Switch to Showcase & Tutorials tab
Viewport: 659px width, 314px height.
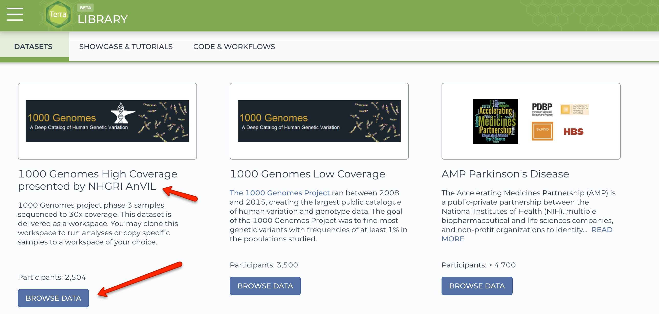126,47
